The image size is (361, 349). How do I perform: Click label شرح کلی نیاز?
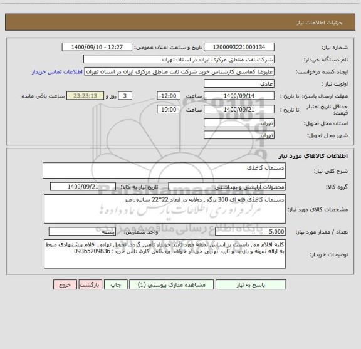331,171
